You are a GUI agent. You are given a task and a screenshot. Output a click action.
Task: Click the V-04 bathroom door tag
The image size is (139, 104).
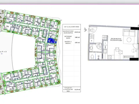[98, 47]
